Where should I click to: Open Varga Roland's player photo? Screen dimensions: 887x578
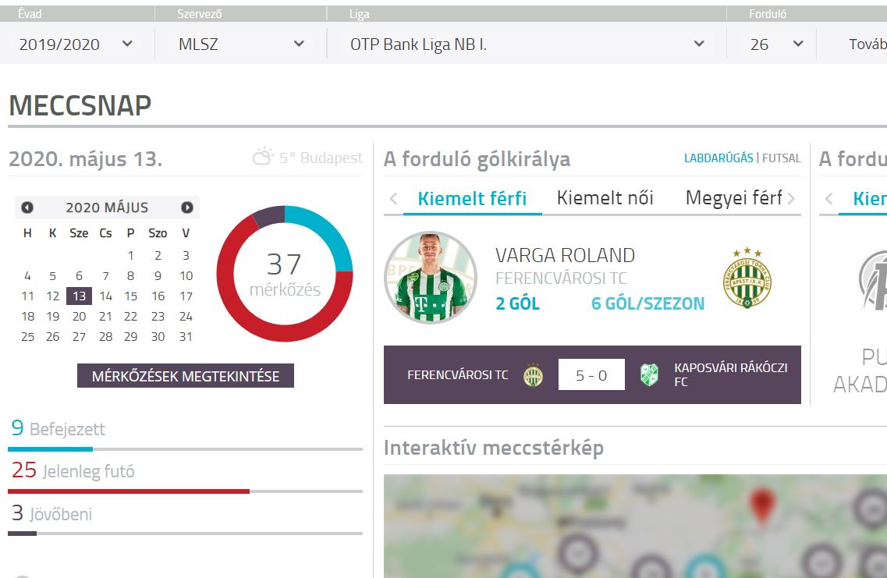[431, 277]
